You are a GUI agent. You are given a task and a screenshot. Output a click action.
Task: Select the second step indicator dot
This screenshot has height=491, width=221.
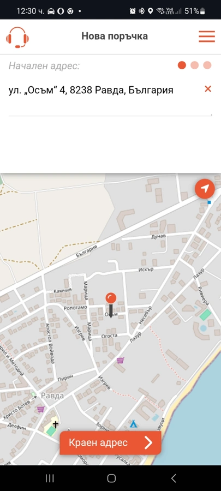(195, 65)
